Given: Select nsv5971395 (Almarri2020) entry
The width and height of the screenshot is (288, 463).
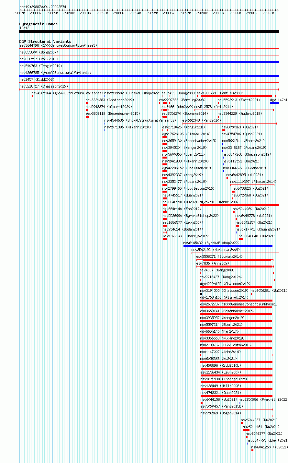Looking at the screenshot, I should tap(127, 127).
